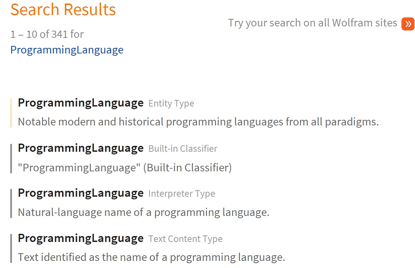Click the '"ProgrammingLanguage" (Built-in Classifier)' description text
Image resolution: width=415 pixels, height=268 pixels.
tap(125, 168)
